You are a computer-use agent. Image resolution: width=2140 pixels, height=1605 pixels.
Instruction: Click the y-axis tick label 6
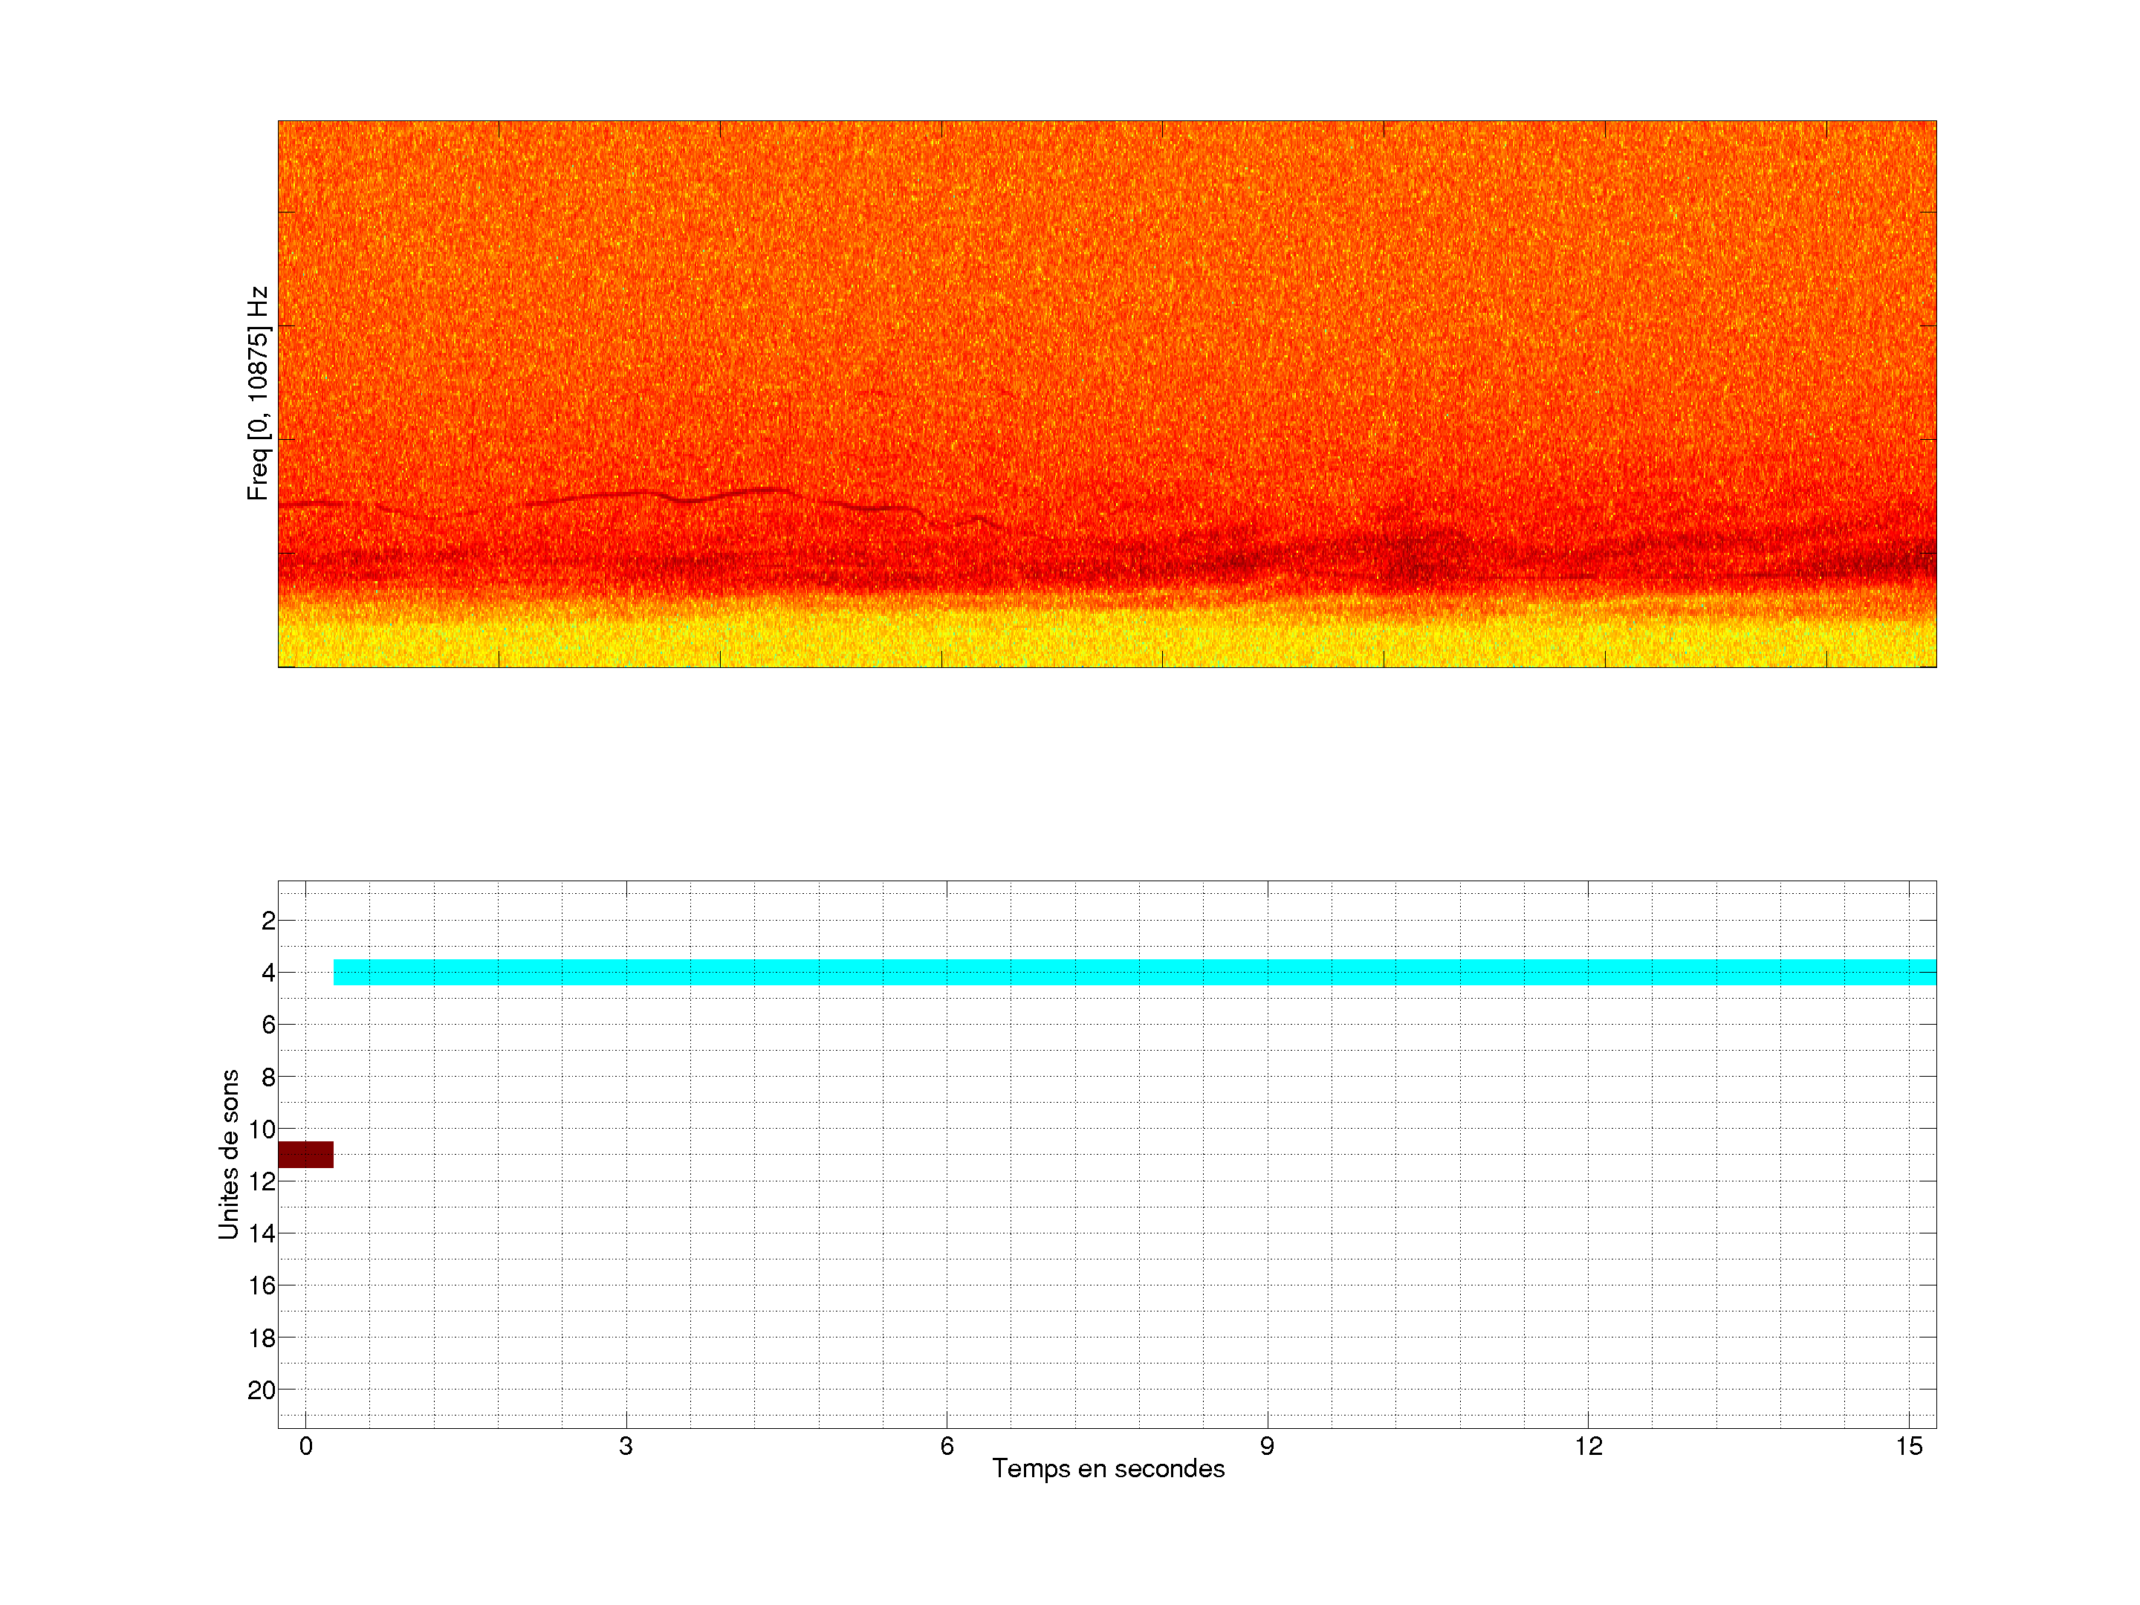(268, 1025)
